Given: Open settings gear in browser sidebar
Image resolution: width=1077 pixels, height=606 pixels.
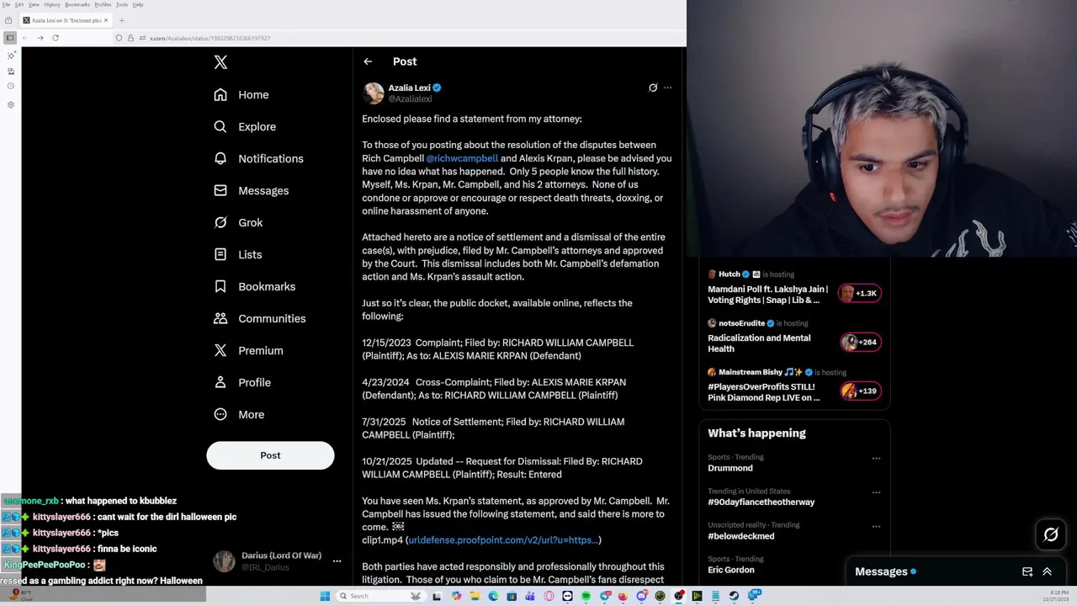Looking at the screenshot, I should point(11,105).
